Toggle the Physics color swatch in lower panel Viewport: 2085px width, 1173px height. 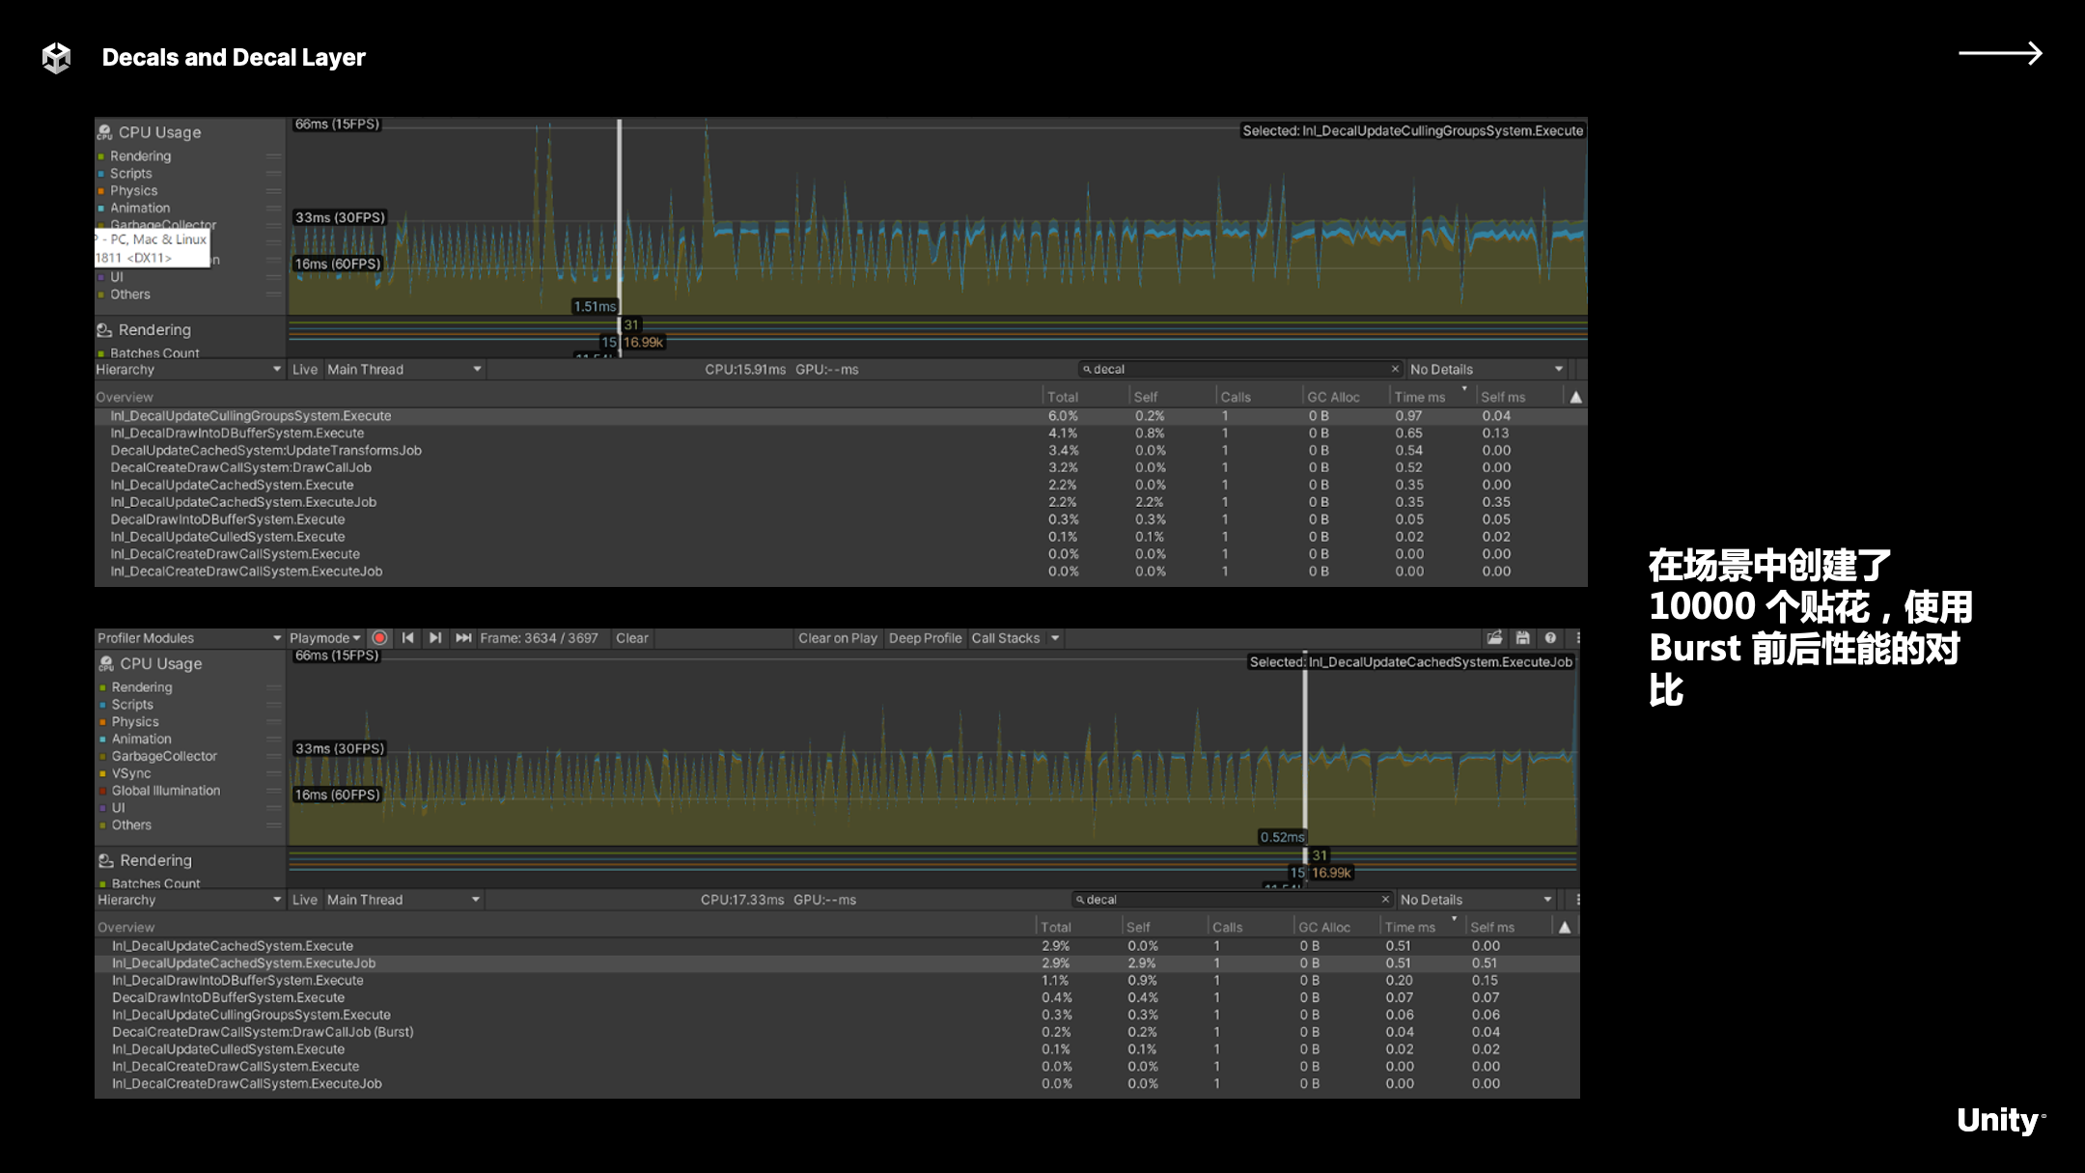pyautogui.click(x=102, y=722)
